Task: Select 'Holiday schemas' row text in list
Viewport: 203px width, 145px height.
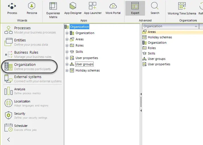Action: (160, 37)
